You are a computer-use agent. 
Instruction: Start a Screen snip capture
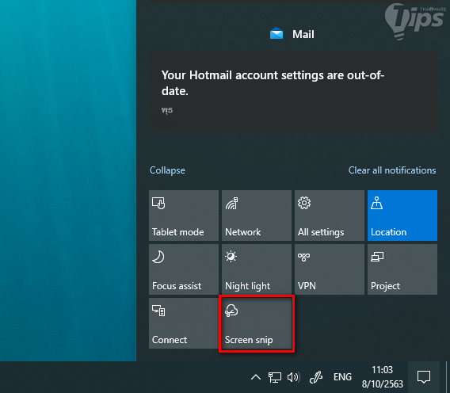point(257,323)
